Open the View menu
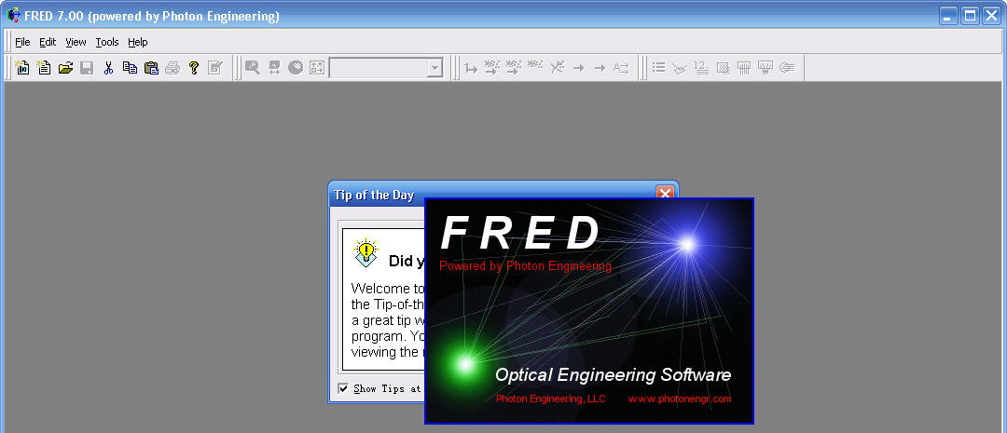 click(76, 42)
